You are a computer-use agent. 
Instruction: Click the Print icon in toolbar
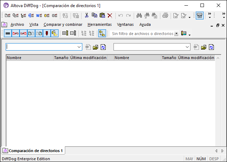coord(165,16)
